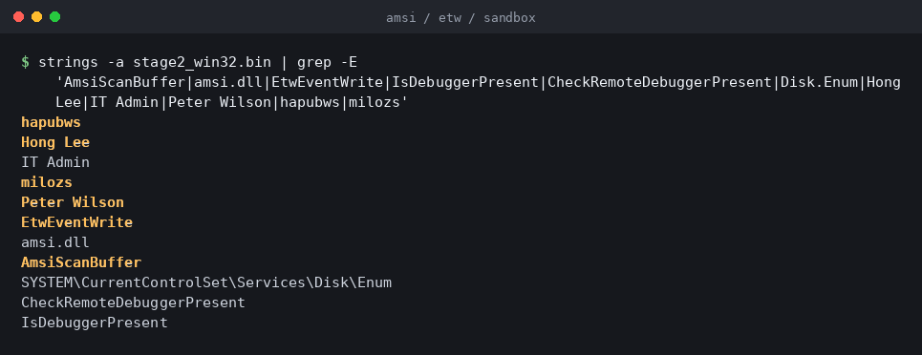Click highlighted output line 'Peter Wilson'
The width and height of the screenshot is (922, 355).
73,202
